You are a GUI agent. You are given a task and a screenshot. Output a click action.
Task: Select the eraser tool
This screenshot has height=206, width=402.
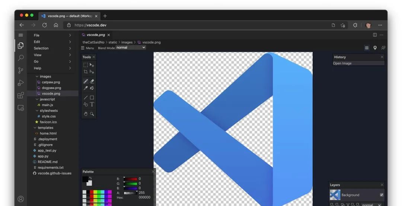coord(92,81)
